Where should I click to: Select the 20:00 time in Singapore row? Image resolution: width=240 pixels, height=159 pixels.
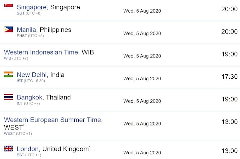point(229,9)
